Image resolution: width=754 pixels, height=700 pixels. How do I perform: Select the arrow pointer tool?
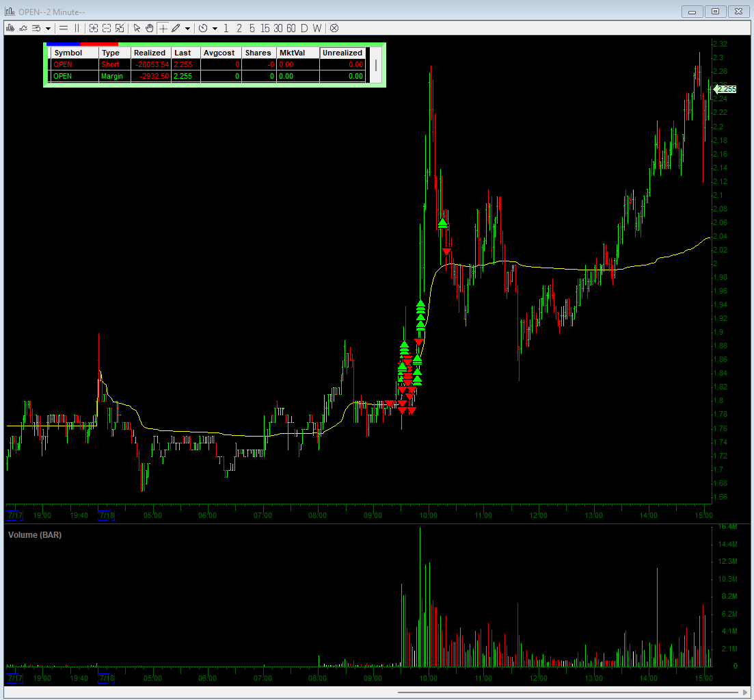[x=137, y=29]
